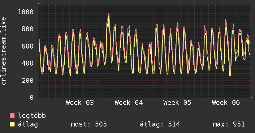Click the Week 05 axis label
Screen dimensions: 255x133
177,103
